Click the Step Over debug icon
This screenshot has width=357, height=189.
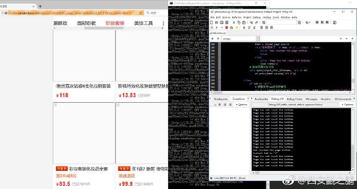tap(249, 27)
